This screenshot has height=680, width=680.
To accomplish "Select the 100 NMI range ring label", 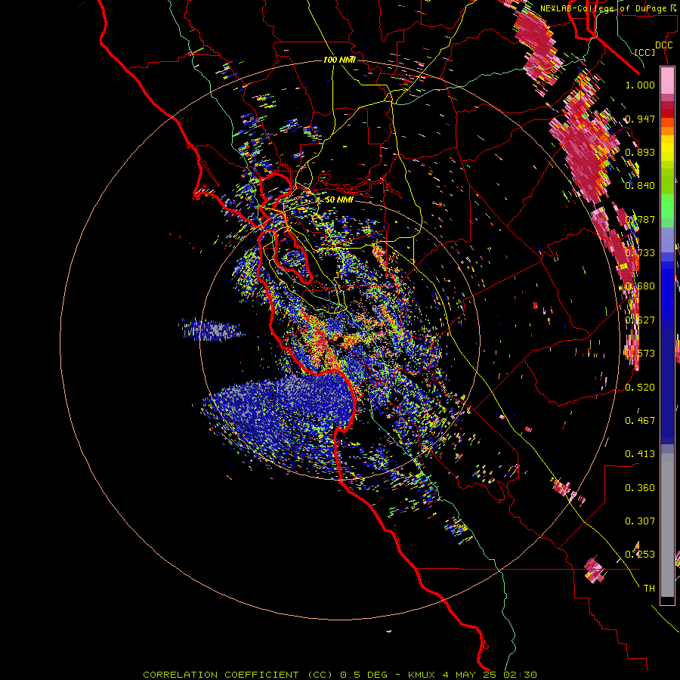I will 339,60.
